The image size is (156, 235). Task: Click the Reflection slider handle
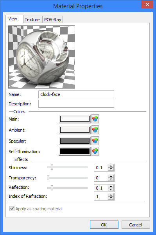click(52, 188)
